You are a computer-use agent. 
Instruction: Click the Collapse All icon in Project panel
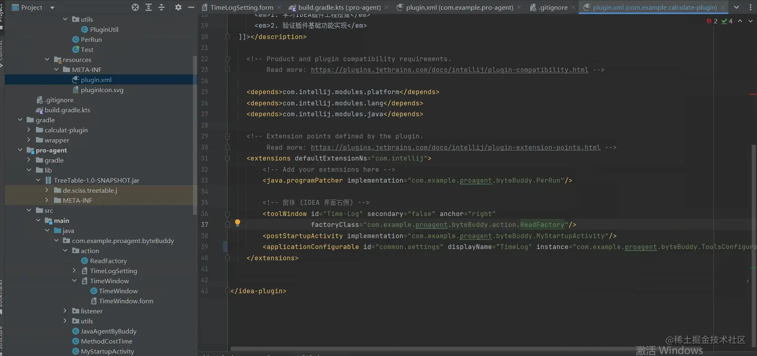point(161,7)
